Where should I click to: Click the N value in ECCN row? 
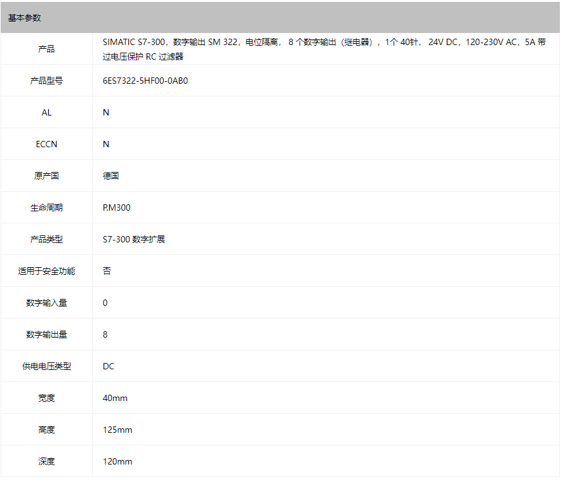(x=106, y=144)
